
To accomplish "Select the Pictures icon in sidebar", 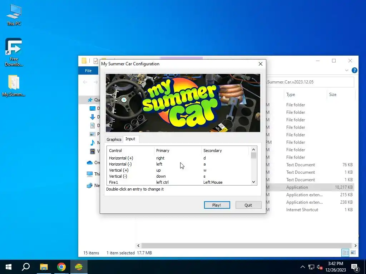I will click(93, 134).
